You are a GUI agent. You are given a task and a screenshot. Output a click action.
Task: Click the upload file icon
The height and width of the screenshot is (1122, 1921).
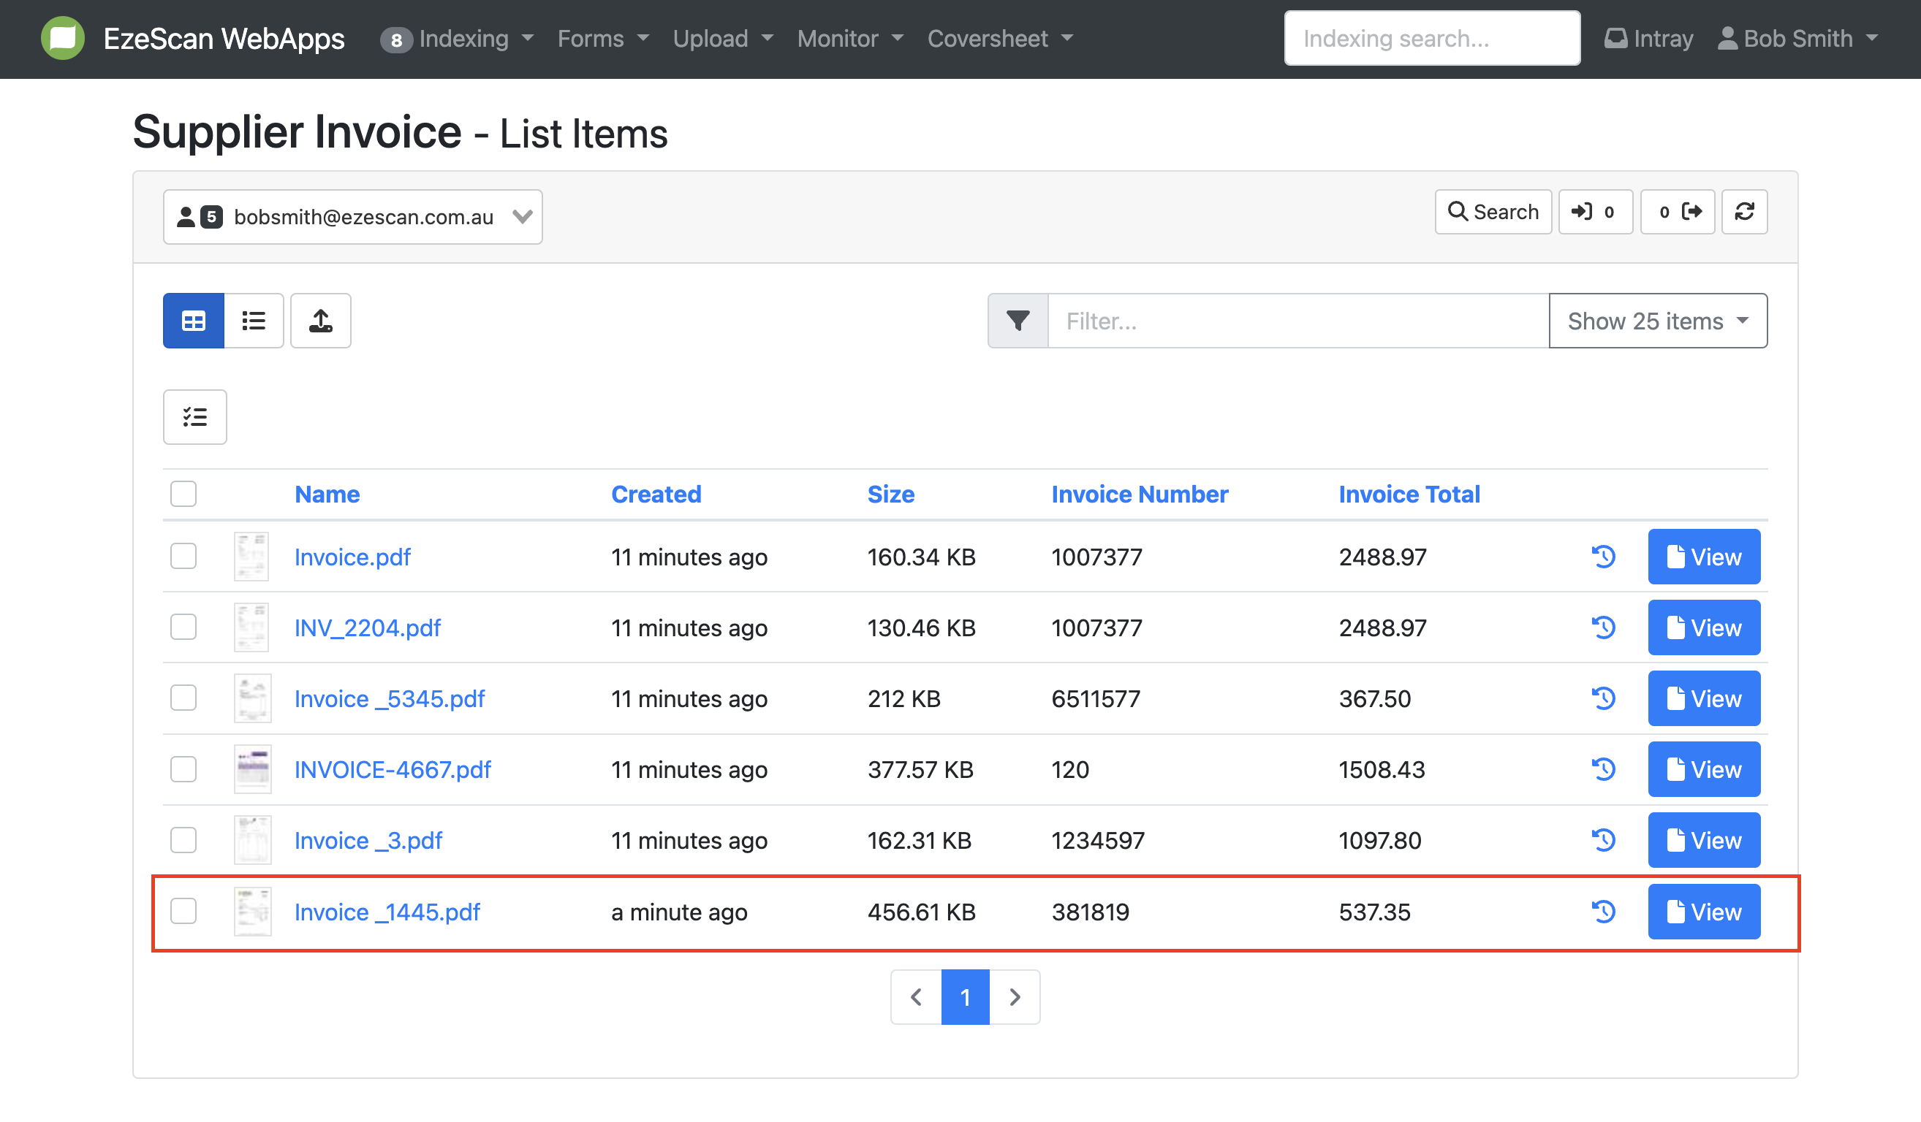320,321
